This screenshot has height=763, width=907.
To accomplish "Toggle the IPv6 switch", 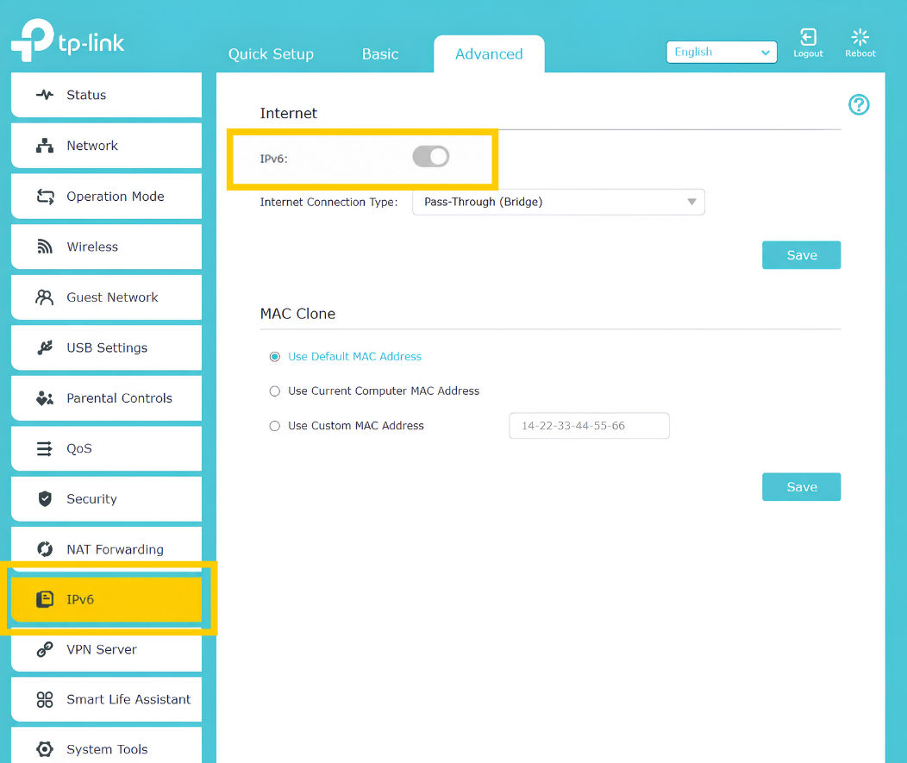I will click(x=431, y=157).
